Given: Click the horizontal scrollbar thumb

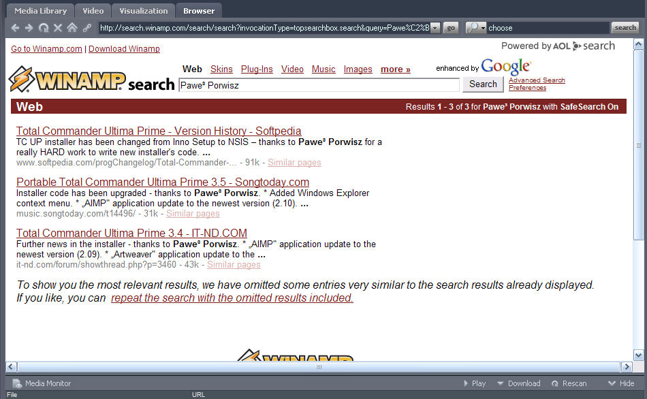Looking at the screenshot, I should 319,367.
